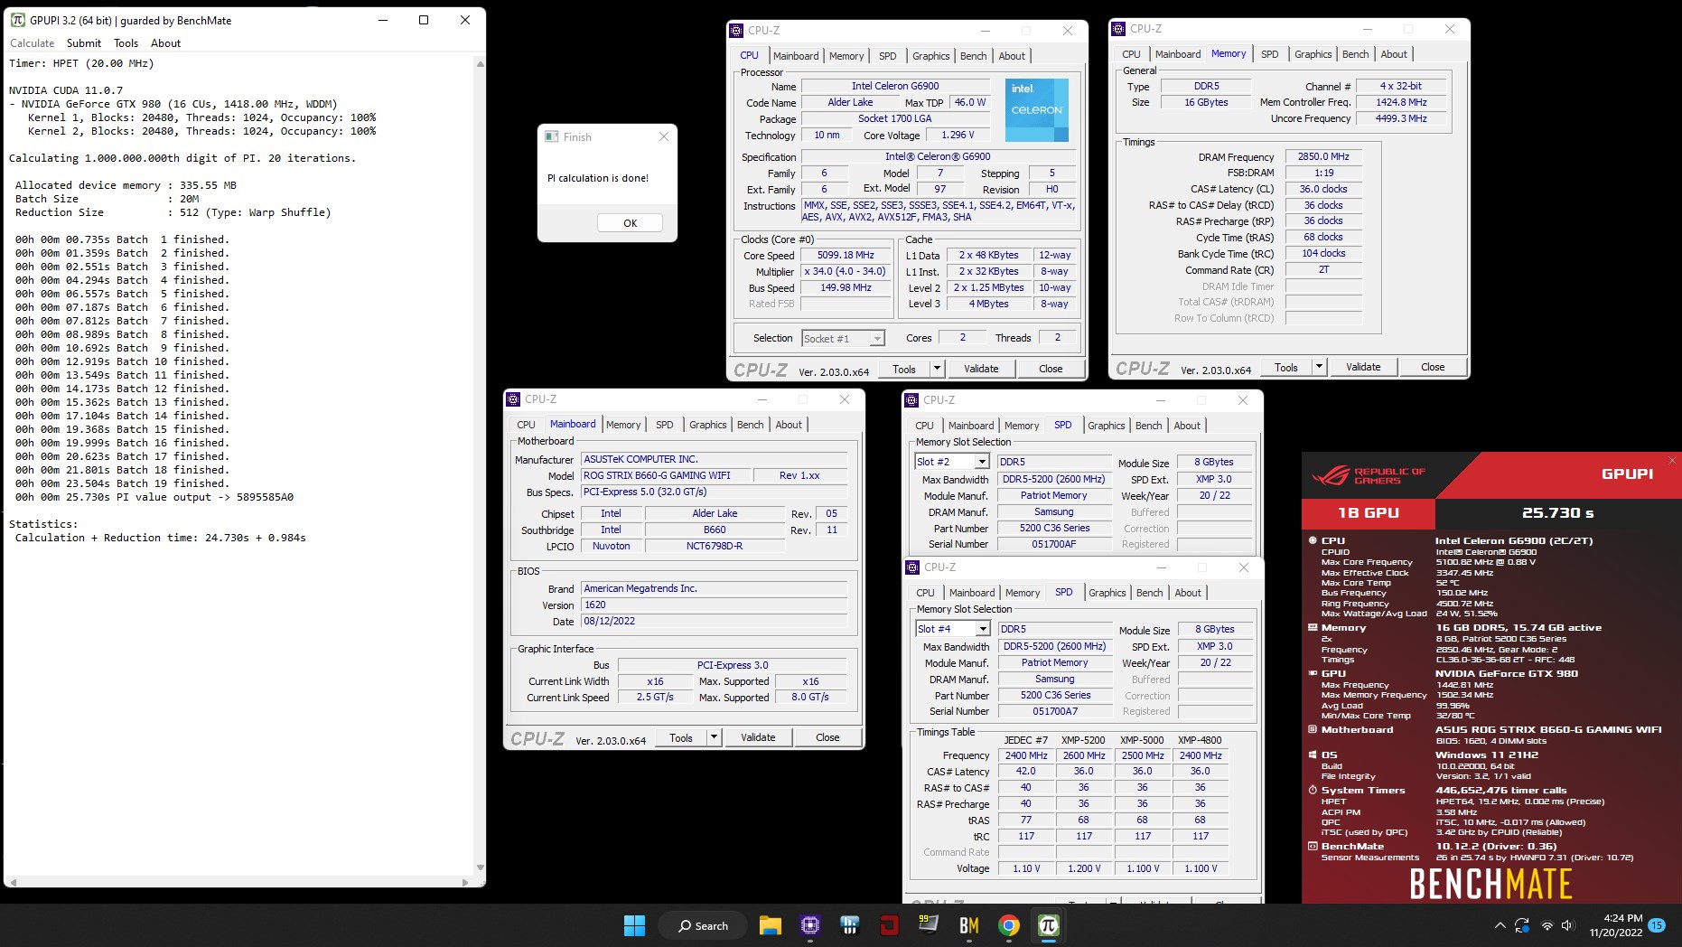This screenshot has height=947, width=1682.
Task: Open the Socket #1 selection dropdown
Action: point(876,339)
